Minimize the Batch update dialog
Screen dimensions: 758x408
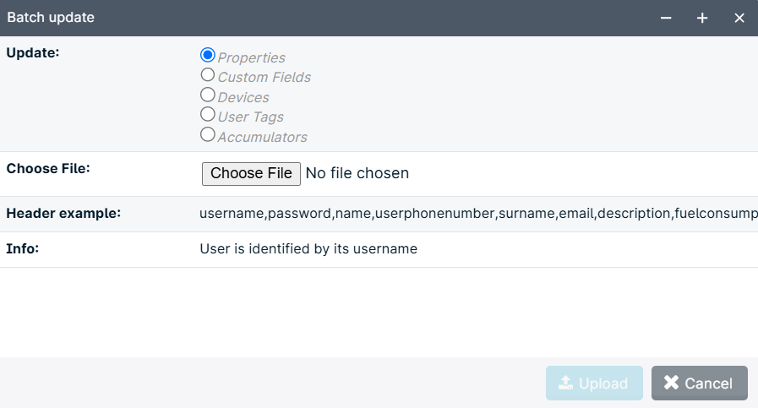pyautogui.click(x=666, y=18)
